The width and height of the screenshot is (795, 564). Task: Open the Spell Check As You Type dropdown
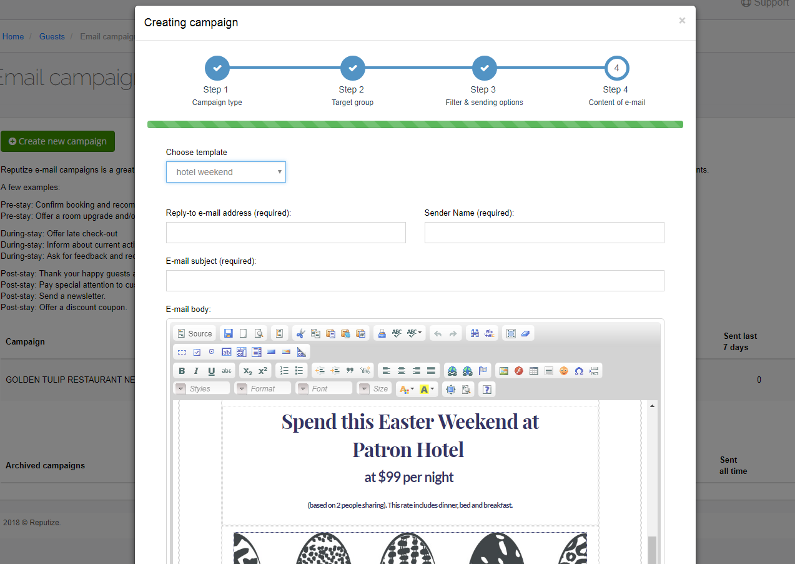(x=415, y=333)
